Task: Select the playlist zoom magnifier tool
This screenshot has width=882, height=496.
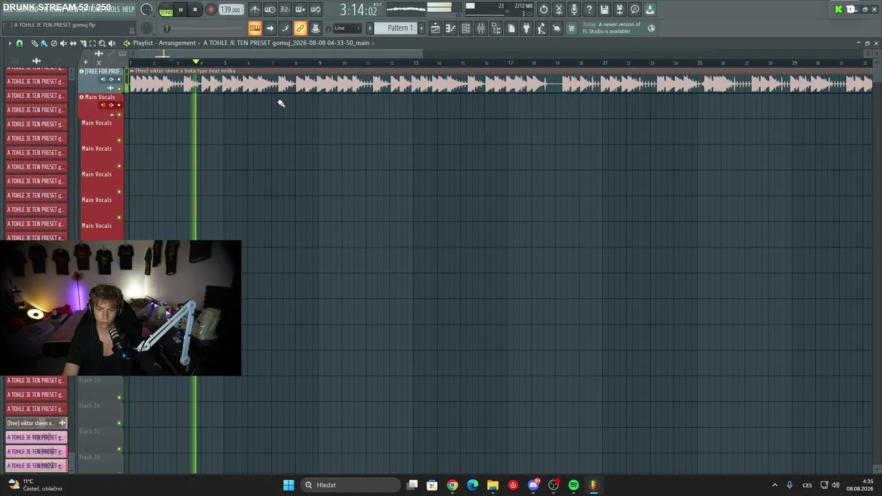Action: pos(102,43)
